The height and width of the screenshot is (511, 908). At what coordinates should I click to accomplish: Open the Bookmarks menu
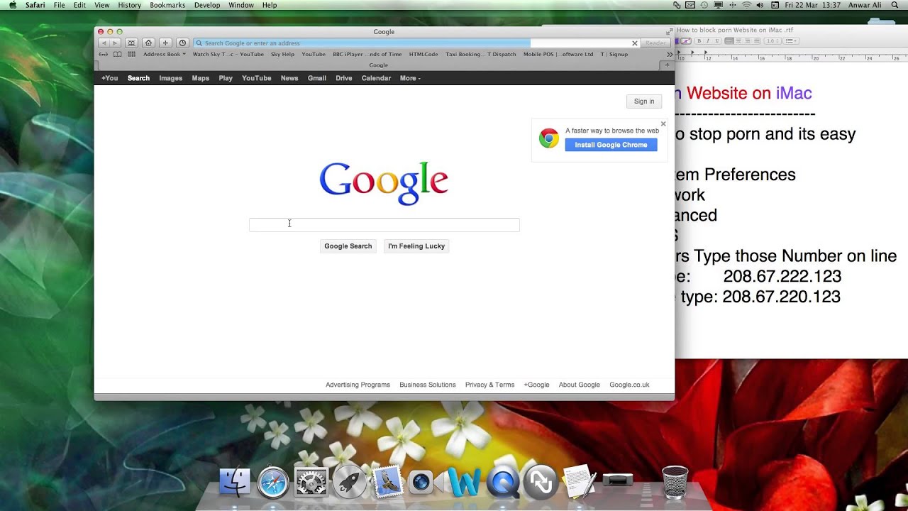pos(167,5)
